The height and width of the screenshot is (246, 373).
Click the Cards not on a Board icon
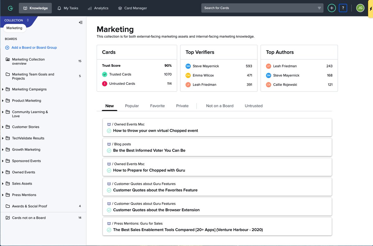tap(8, 218)
